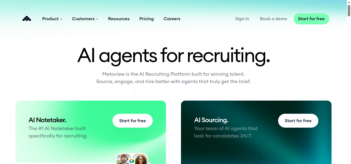
Task: Click Start for free in AI Notetaker card
Action: pos(132,121)
